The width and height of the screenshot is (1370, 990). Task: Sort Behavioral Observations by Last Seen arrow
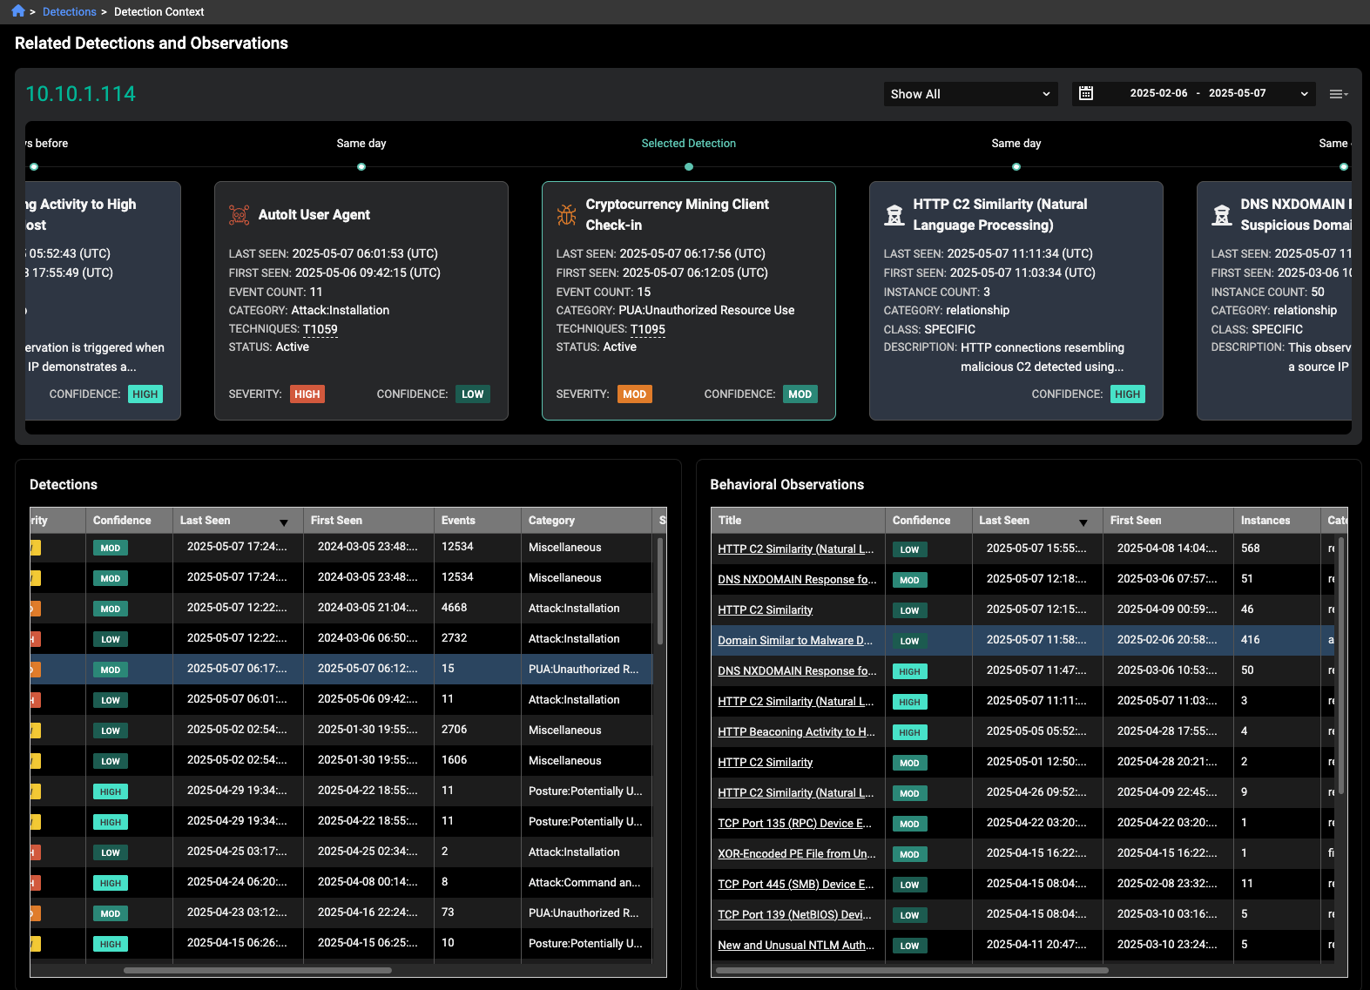click(x=1083, y=522)
